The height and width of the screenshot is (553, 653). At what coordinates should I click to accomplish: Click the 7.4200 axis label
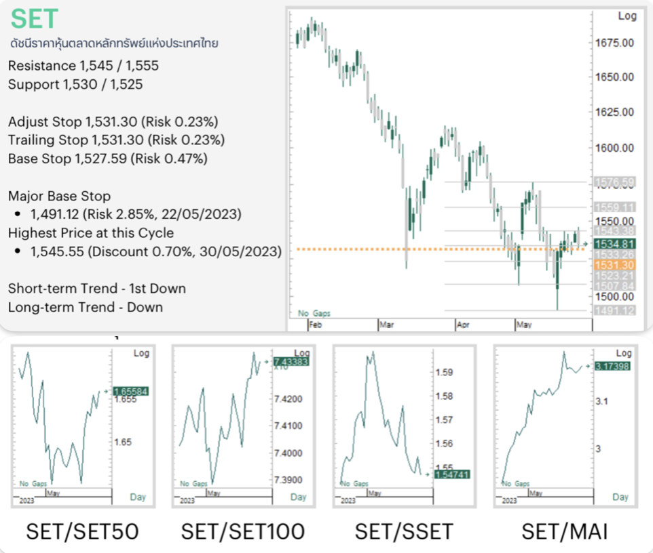[x=288, y=399]
